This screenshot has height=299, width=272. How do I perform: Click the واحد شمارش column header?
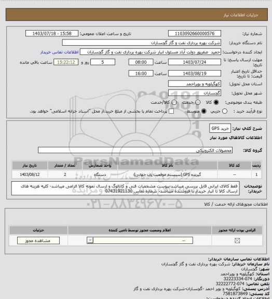[x=100, y=165]
